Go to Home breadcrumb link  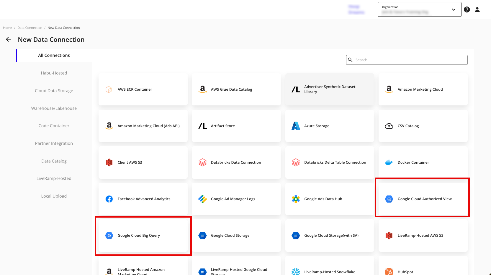click(x=8, y=28)
